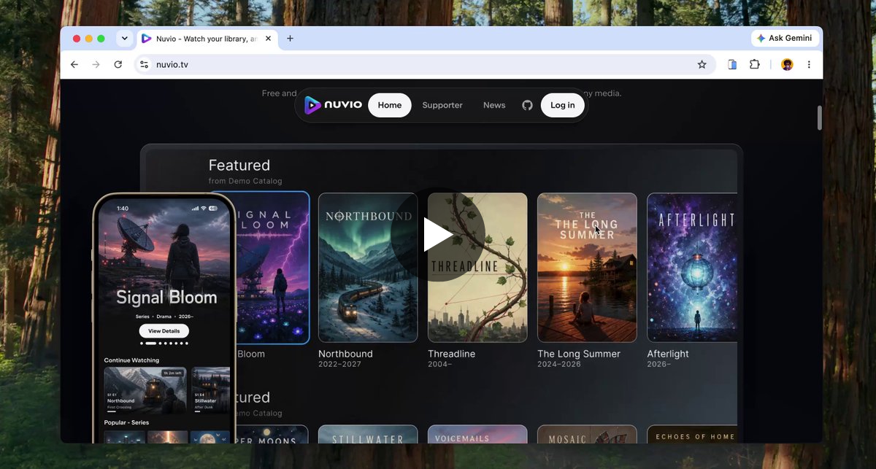Play the demo video
The width and height of the screenshot is (876, 469).
click(438, 234)
